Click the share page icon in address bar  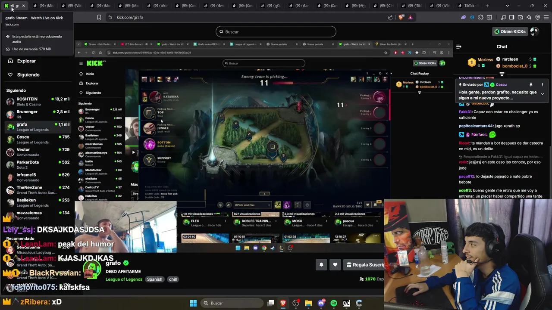[x=390, y=17]
